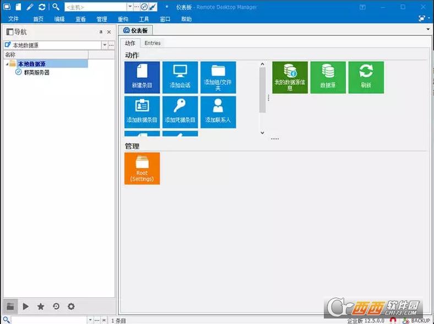Screen dimensions: 434x324
Task: Collapse the 本地数据源 tree node
Action: click(x=7, y=64)
